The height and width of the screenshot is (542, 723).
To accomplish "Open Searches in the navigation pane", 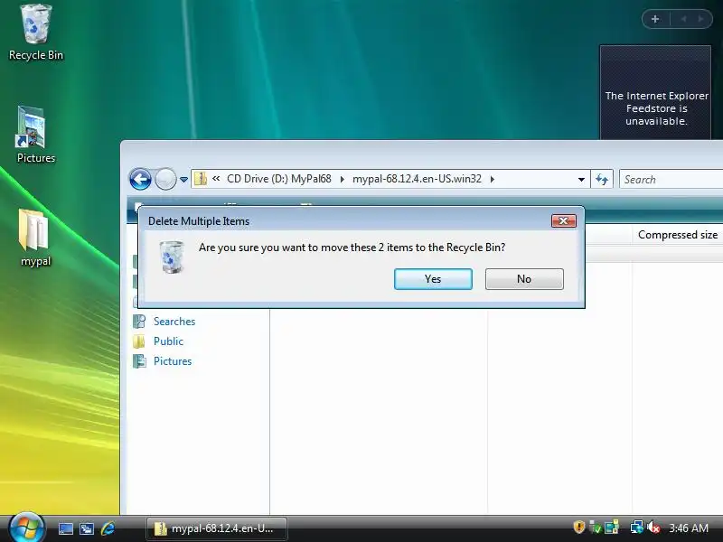I will (174, 322).
